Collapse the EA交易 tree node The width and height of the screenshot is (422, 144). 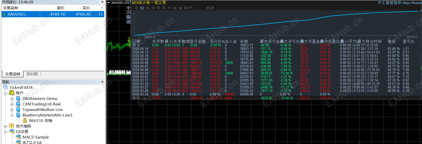[5, 132]
